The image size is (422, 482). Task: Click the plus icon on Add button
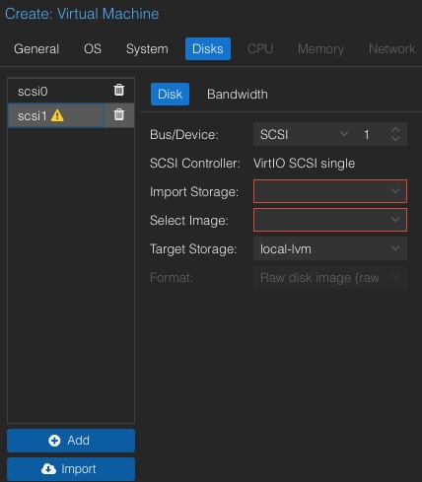click(x=54, y=441)
